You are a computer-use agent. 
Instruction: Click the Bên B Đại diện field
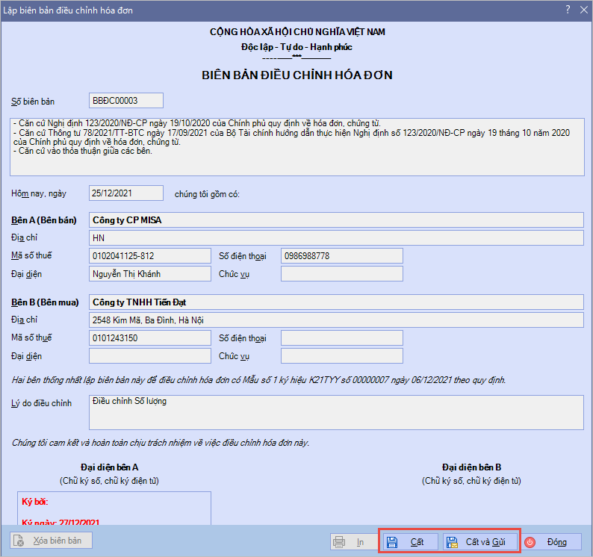tap(150, 356)
